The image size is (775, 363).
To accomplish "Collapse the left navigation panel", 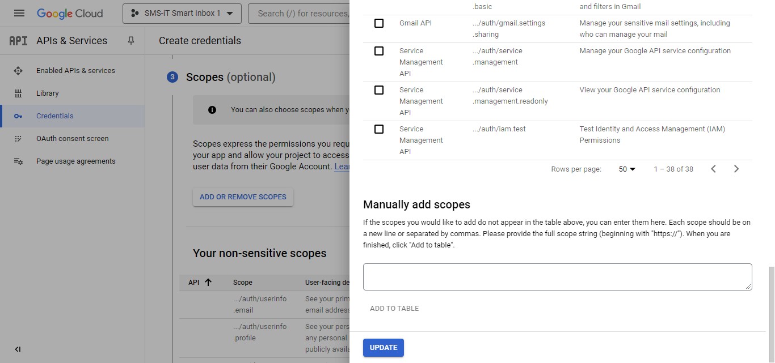I will point(18,349).
